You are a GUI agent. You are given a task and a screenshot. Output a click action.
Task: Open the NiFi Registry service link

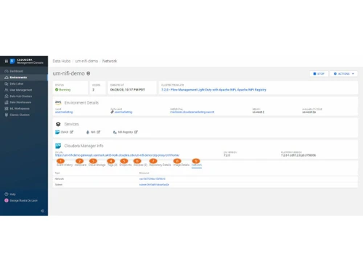click(x=126, y=132)
